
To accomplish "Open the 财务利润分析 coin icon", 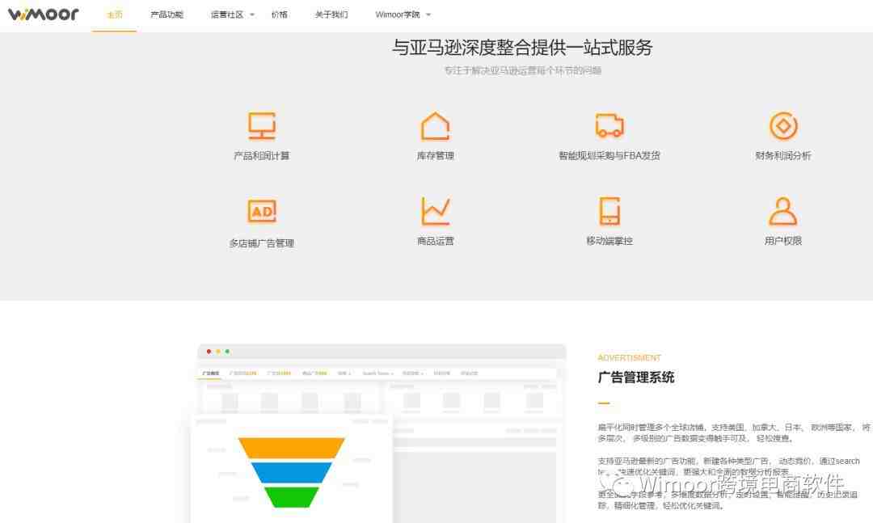I will [783, 126].
